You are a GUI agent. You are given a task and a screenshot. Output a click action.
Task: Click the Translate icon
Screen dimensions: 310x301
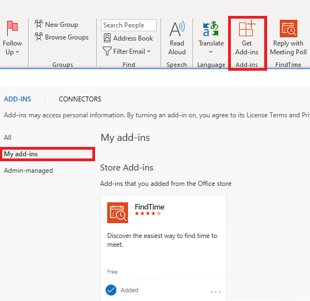[211, 29]
